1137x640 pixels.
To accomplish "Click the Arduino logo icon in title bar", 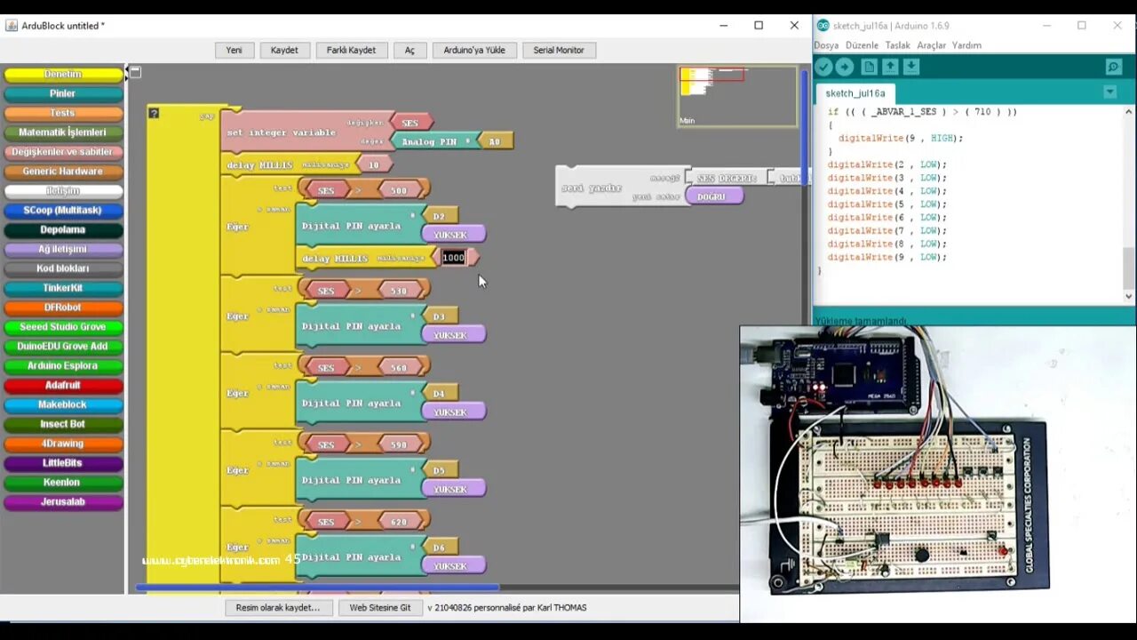I will click(x=823, y=26).
